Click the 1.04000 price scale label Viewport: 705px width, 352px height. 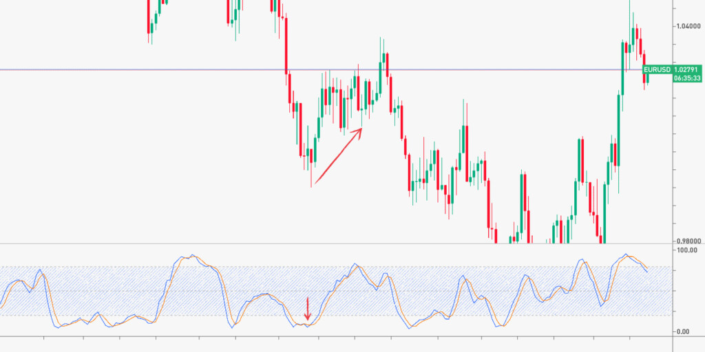(x=690, y=26)
